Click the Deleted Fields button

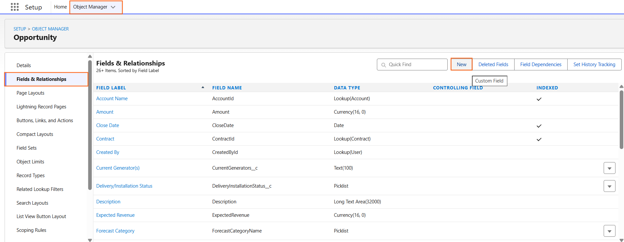[493, 65]
